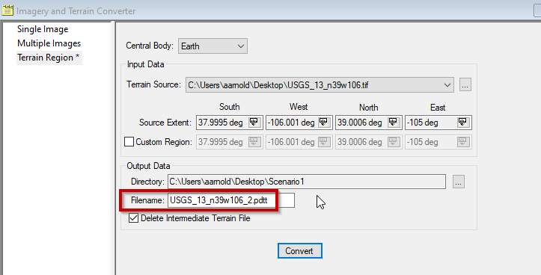
Task: Select the Multiple Images page
Action: [x=49, y=43]
